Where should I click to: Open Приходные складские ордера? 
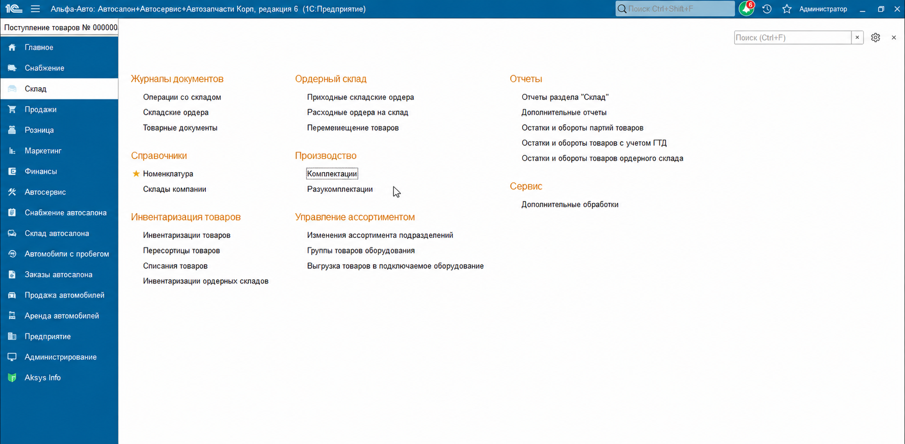360,97
